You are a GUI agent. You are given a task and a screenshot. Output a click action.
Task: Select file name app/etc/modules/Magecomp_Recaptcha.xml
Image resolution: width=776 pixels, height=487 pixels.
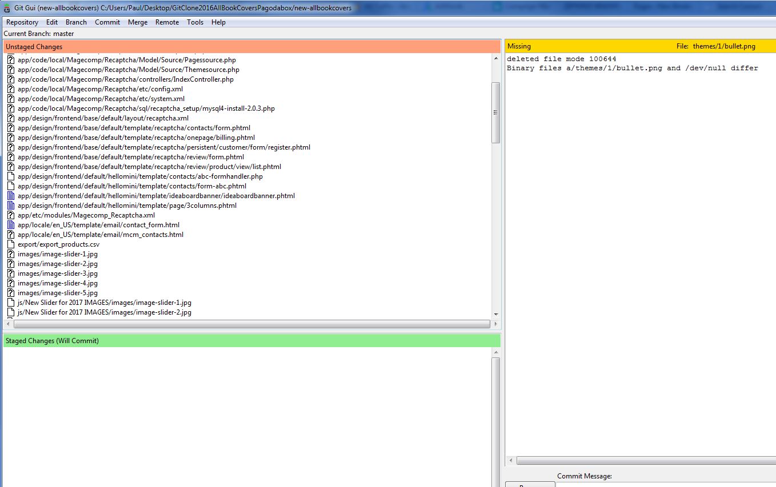point(86,215)
